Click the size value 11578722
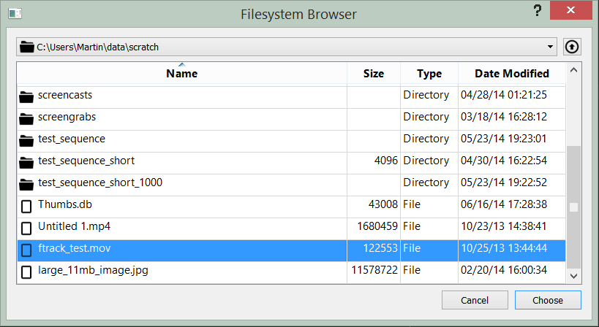This screenshot has height=327, width=599. [x=374, y=270]
